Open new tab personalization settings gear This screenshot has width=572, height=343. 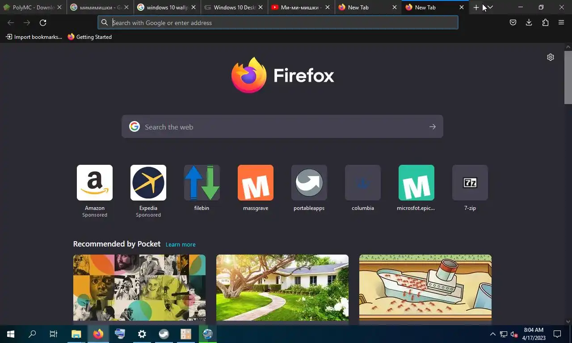coord(551,57)
